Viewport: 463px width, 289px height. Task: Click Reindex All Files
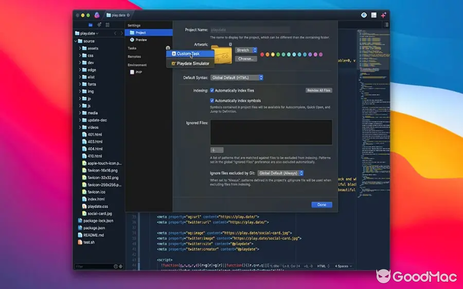pos(318,90)
